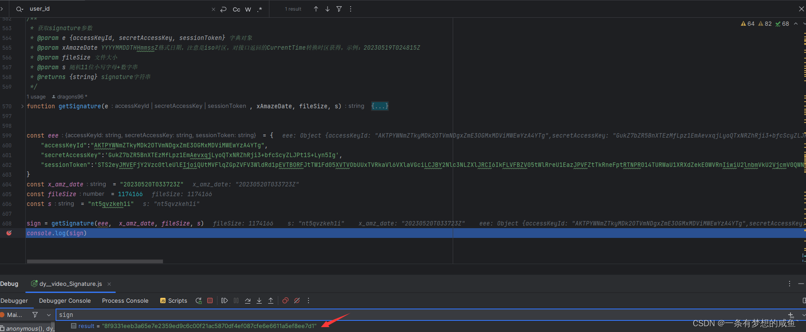The width and height of the screenshot is (806, 332).
Task: Switch to the Debugger Console tab
Action: click(65, 301)
